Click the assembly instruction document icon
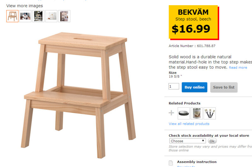Image resolution: width=252 pixels, height=167 pixels. tap(171, 163)
